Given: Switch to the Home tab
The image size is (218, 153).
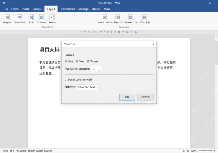Looking at the screenshot, I should (x=15, y=9).
